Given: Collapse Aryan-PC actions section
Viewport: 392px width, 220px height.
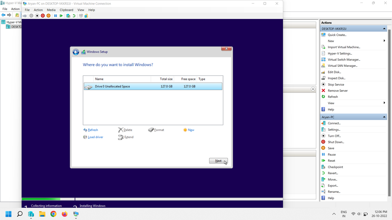Looking at the screenshot, I should [384, 117].
